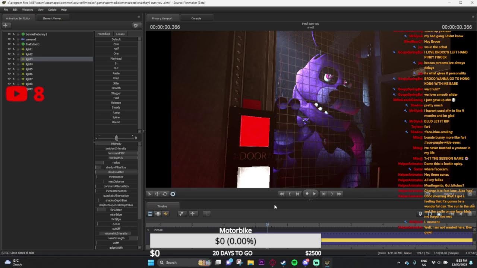Toggle visibility eye for light4

(9, 64)
